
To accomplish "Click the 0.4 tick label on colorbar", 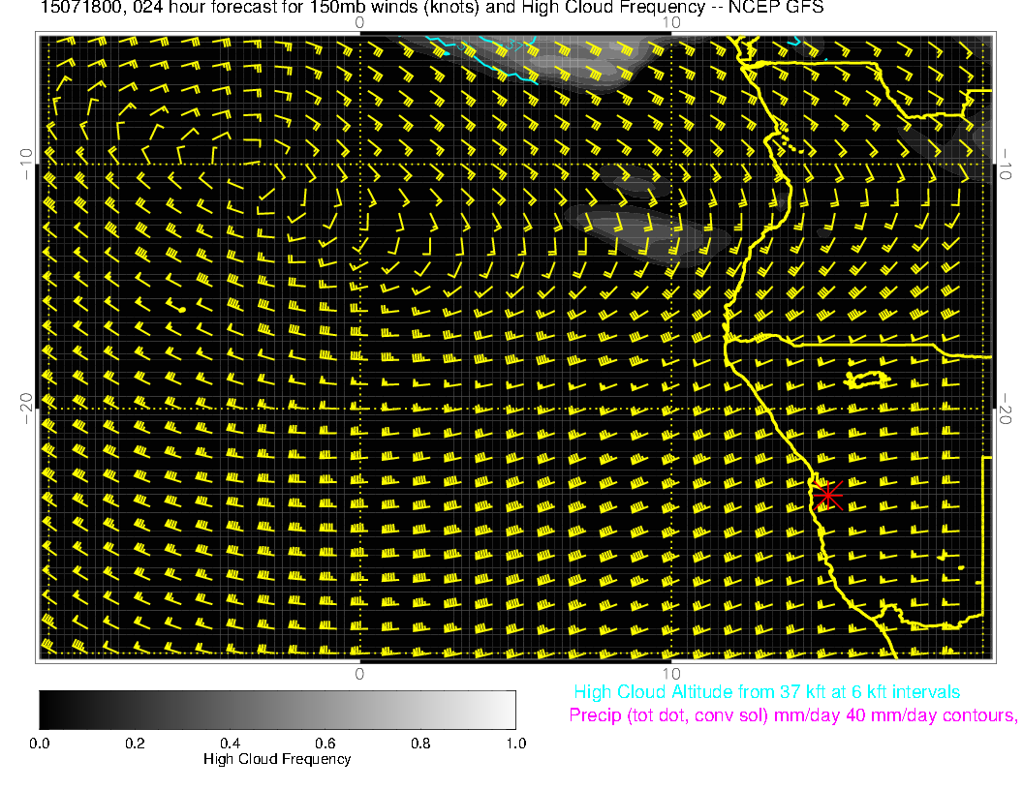I will click(230, 744).
